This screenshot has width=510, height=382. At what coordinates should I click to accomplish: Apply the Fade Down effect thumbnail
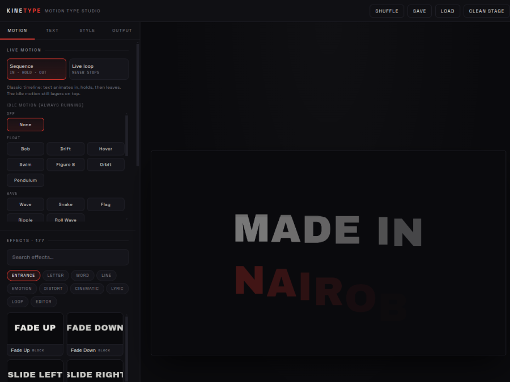[95, 334]
